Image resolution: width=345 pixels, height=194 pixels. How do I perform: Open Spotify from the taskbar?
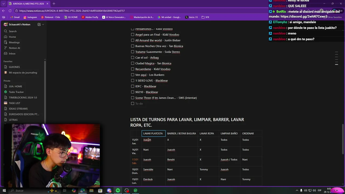point(118,190)
